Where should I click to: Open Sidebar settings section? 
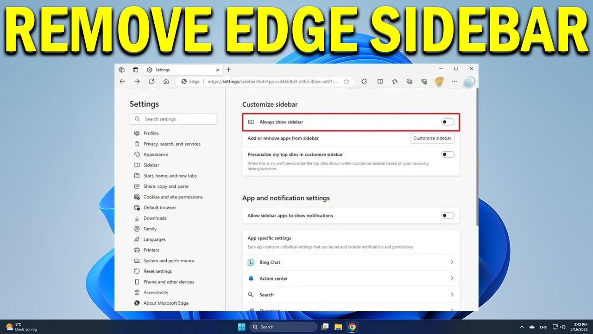tap(151, 165)
